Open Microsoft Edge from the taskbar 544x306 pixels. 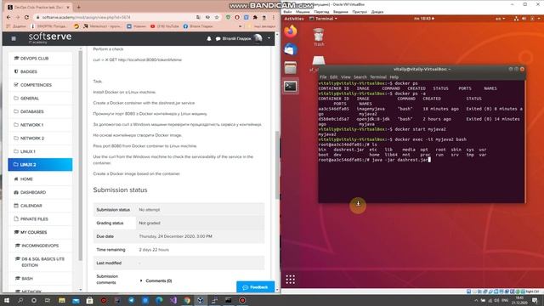(x=159, y=300)
